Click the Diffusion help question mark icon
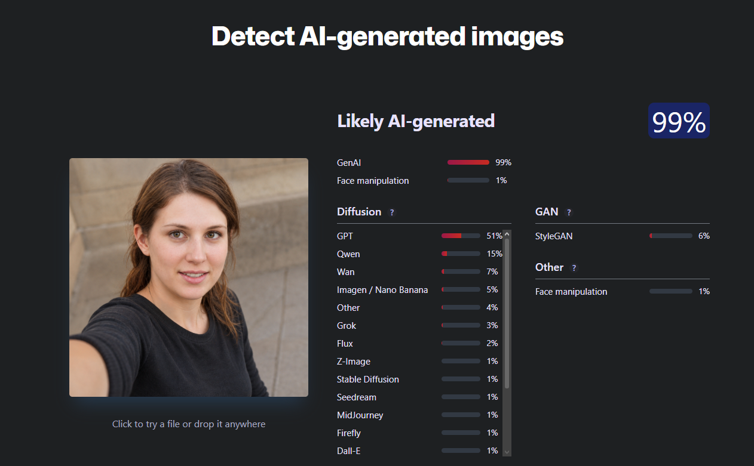This screenshot has height=466, width=754. click(x=392, y=212)
